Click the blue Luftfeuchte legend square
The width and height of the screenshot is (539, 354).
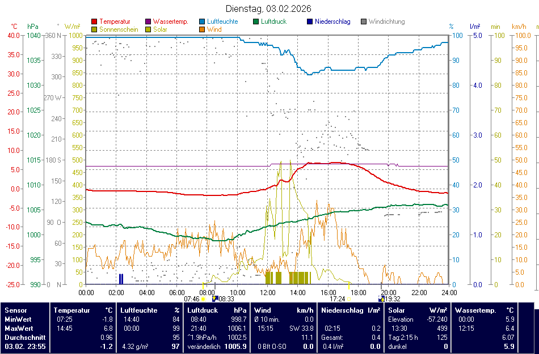click(203, 22)
